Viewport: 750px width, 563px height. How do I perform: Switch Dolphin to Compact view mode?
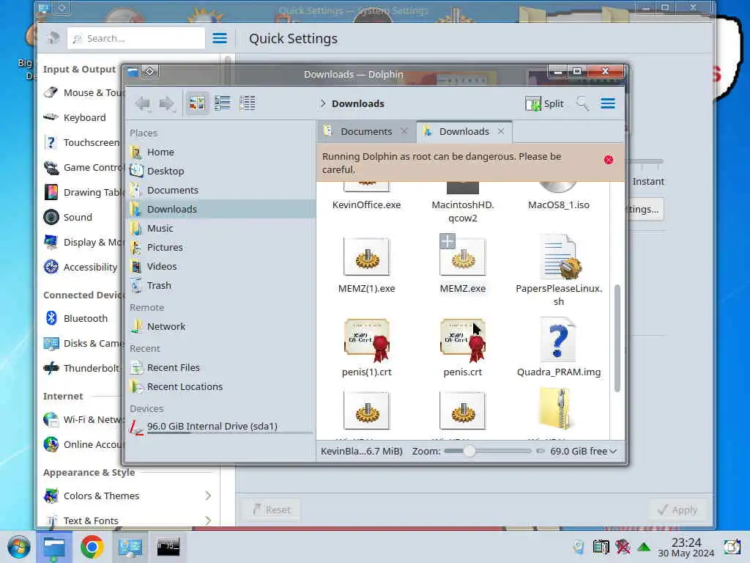(222, 103)
